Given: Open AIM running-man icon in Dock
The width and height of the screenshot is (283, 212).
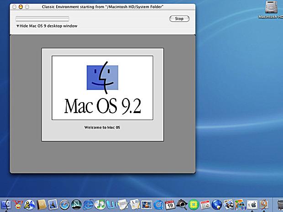Looking at the screenshot, I should 29,205.
